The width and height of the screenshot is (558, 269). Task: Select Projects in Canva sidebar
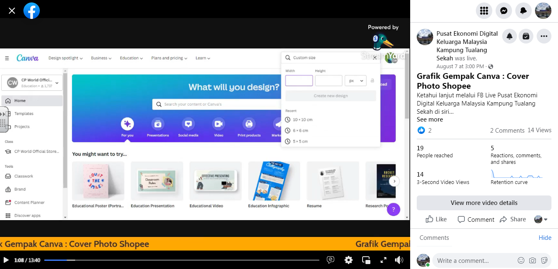click(32, 127)
